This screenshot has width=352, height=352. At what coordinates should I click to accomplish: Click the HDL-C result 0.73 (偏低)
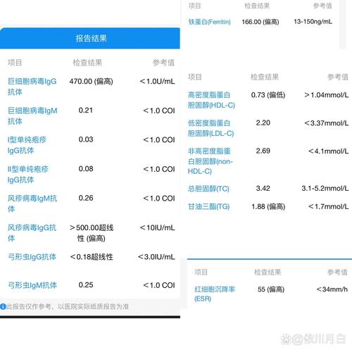coord(268,95)
